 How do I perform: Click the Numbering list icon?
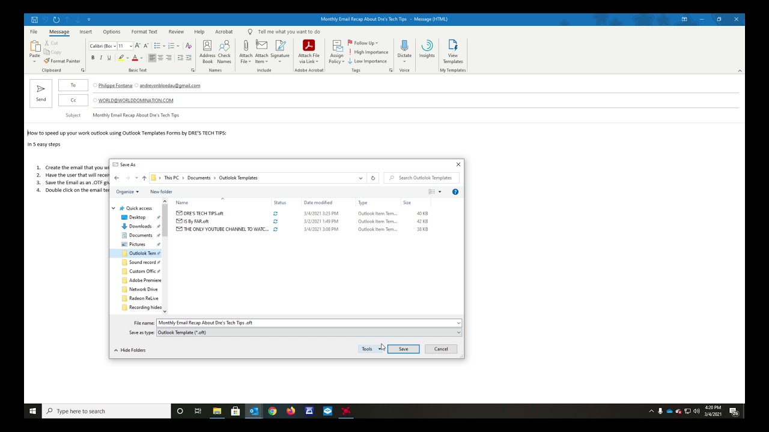click(x=171, y=46)
